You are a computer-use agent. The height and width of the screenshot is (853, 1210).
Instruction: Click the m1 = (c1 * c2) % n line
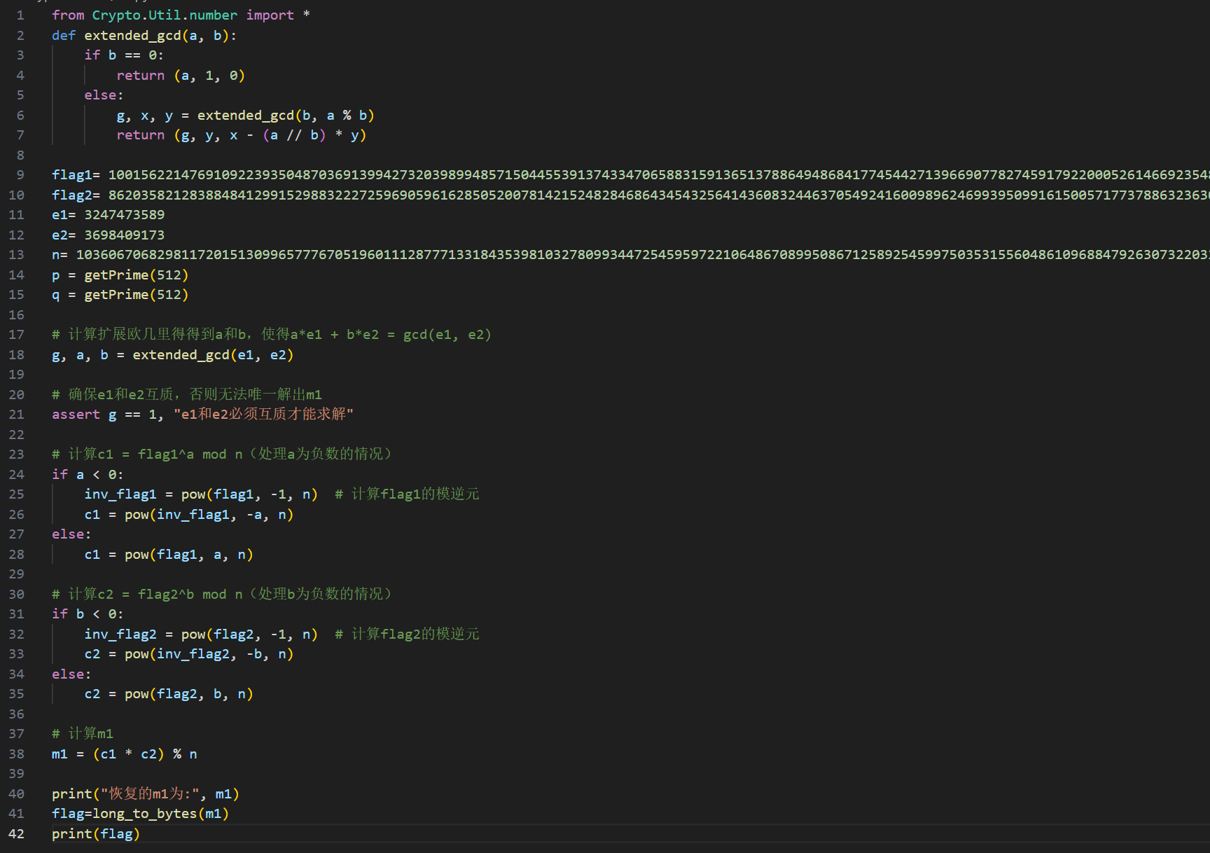click(124, 754)
